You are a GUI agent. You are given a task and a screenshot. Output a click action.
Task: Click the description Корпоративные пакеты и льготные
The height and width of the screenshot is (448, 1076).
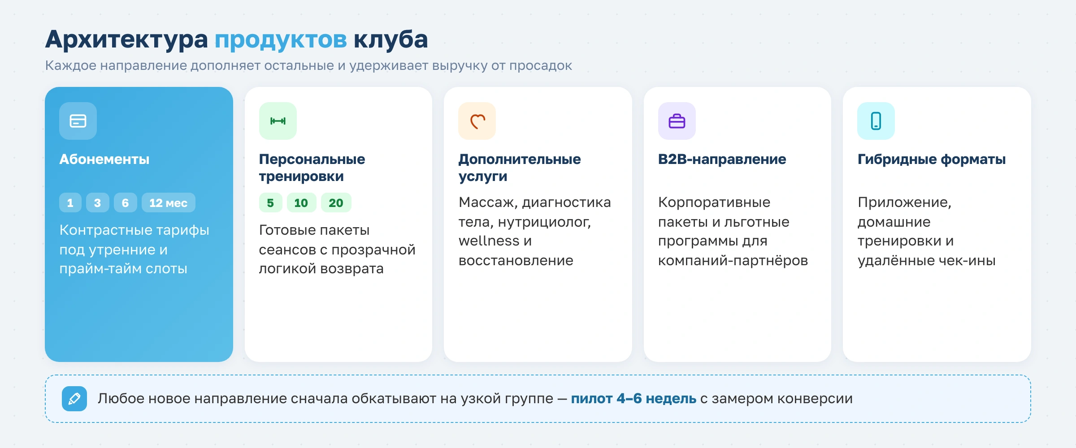tap(733, 231)
